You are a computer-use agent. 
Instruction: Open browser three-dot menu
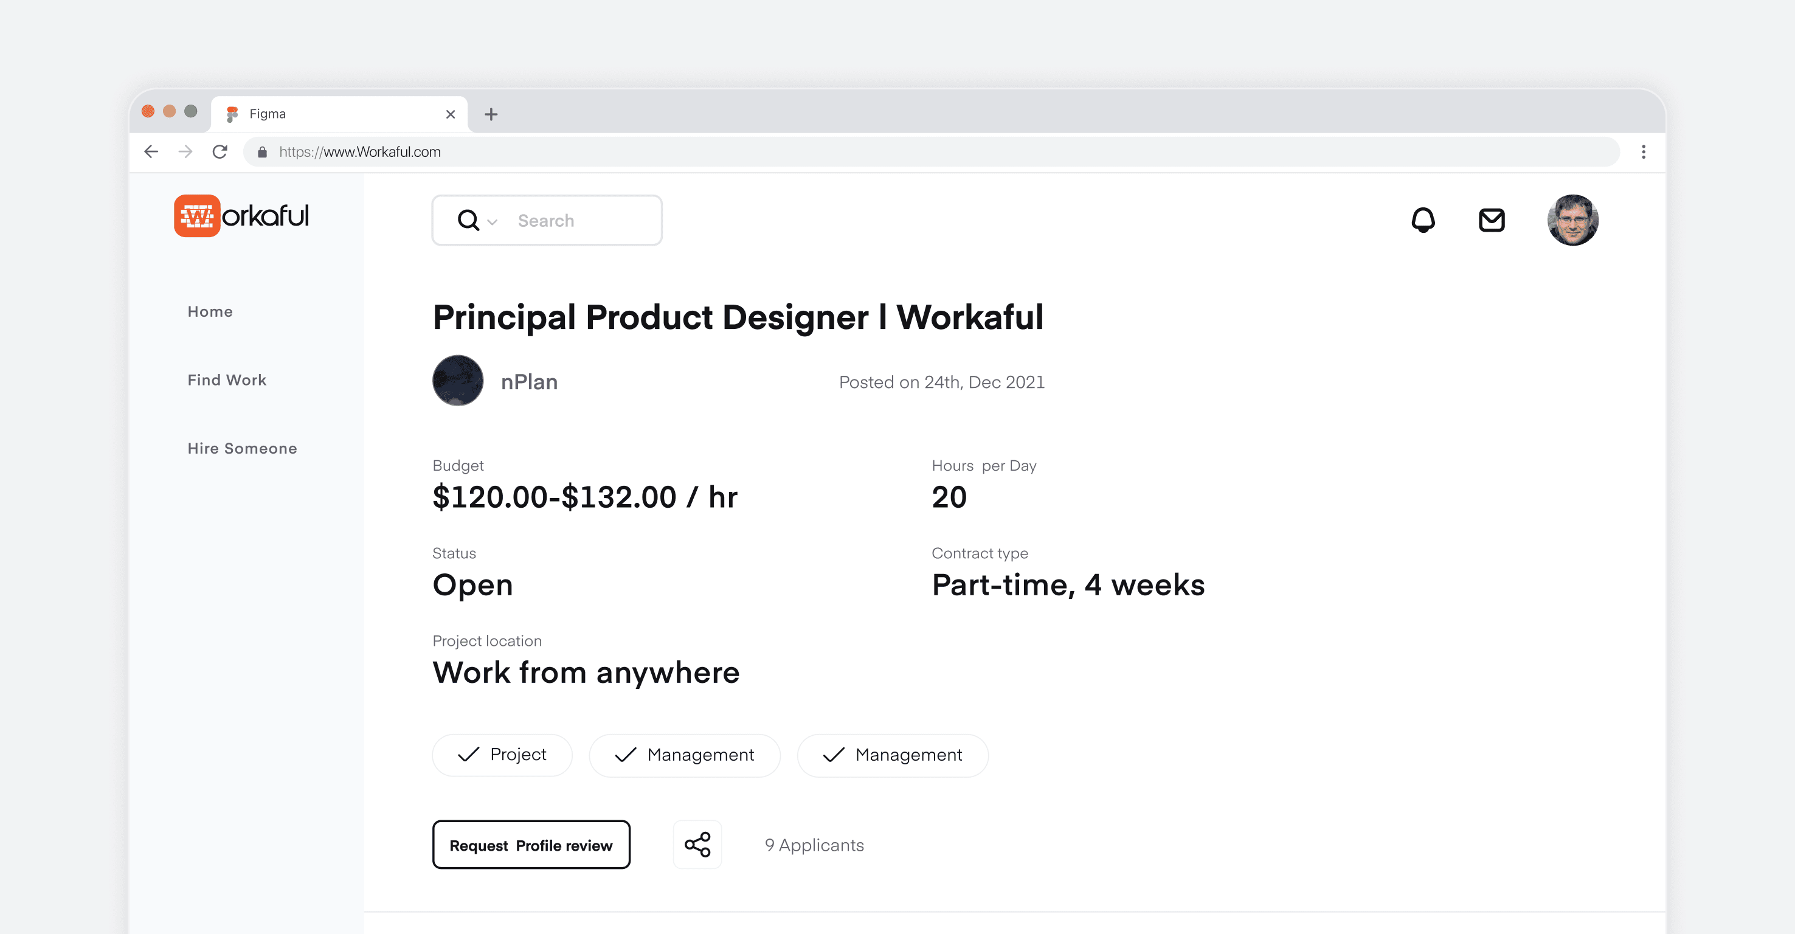pos(1643,152)
